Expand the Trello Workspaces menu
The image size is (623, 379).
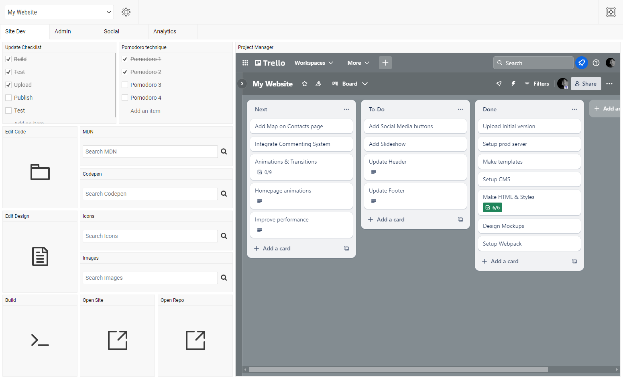[x=314, y=63]
